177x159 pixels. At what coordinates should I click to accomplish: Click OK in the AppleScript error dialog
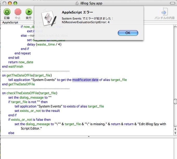pyautogui.click(x=128, y=33)
